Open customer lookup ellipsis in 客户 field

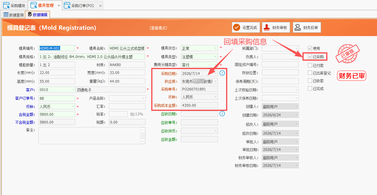(73, 90)
